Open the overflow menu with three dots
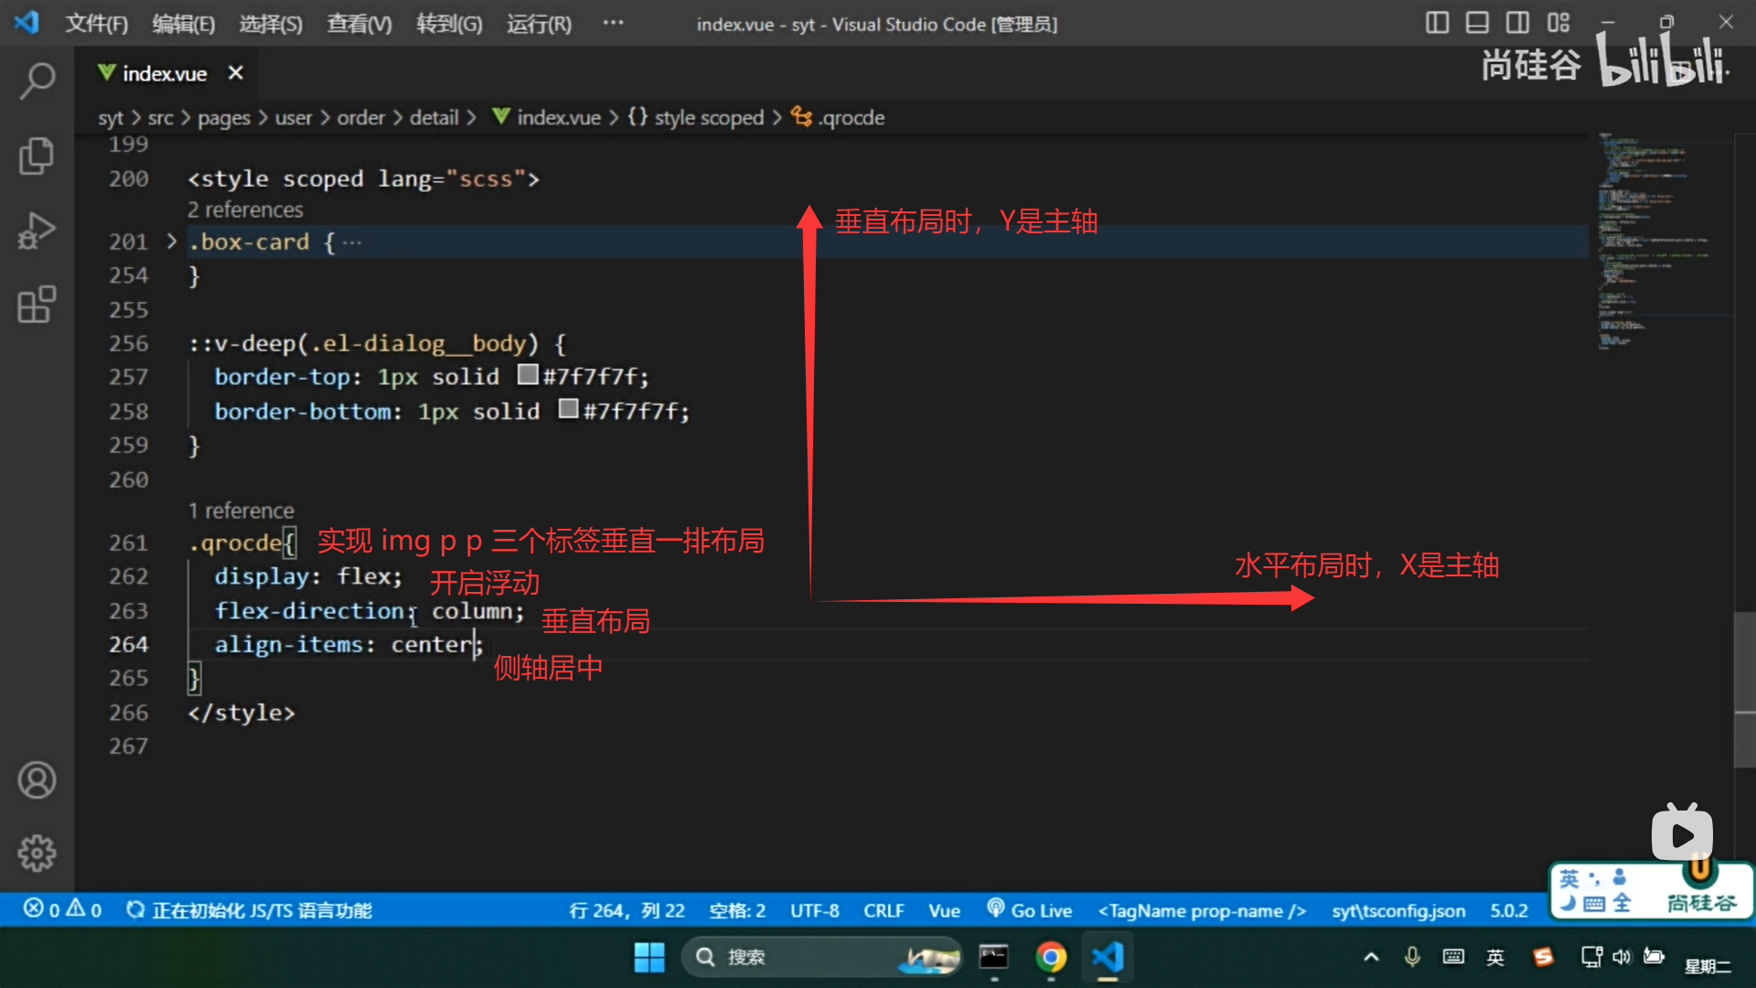 pyautogui.click(x=613, y=24)
